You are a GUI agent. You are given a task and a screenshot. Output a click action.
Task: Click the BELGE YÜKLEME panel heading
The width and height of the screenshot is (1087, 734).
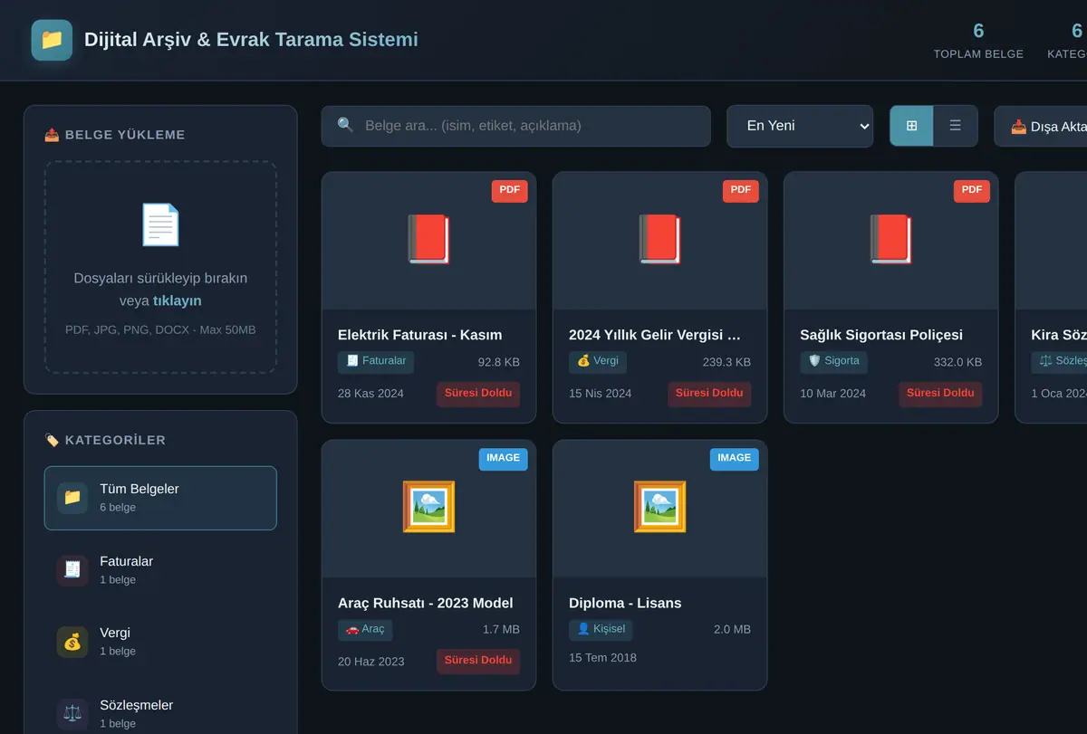(x=115, y=135)
